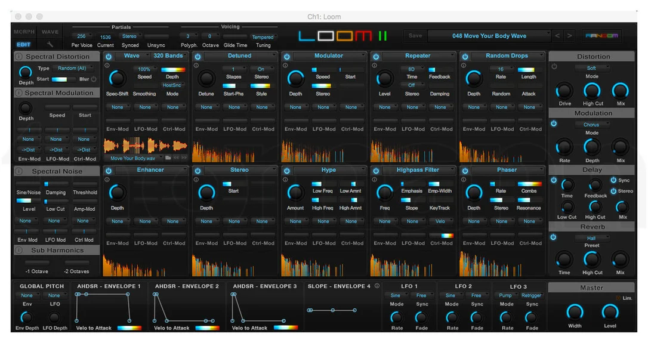
Task: Open the 048 Move Your Body Wave preset list
Action: [x=489, y=36]
